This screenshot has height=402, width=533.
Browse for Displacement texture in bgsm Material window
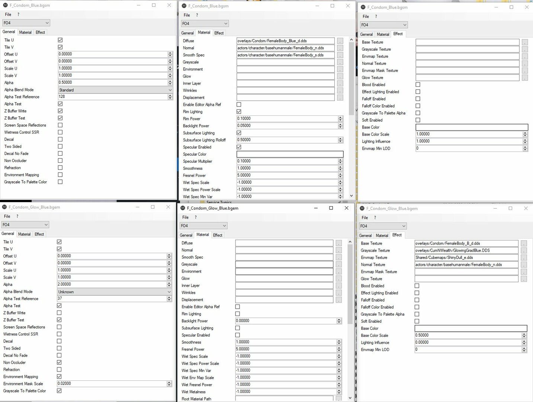(340, 98)
